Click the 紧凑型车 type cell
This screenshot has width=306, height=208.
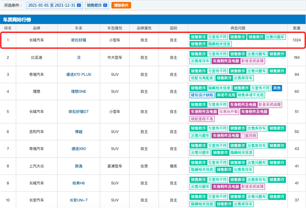coord(115,166)
